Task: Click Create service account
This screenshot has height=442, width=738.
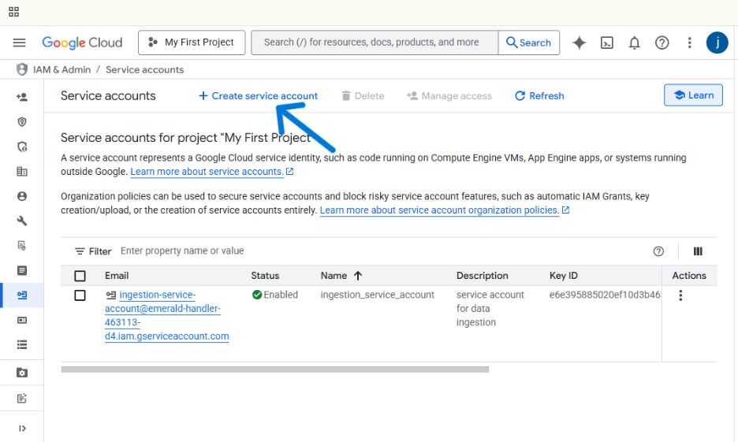Action: pyautogui.click(x=258, y=96)
